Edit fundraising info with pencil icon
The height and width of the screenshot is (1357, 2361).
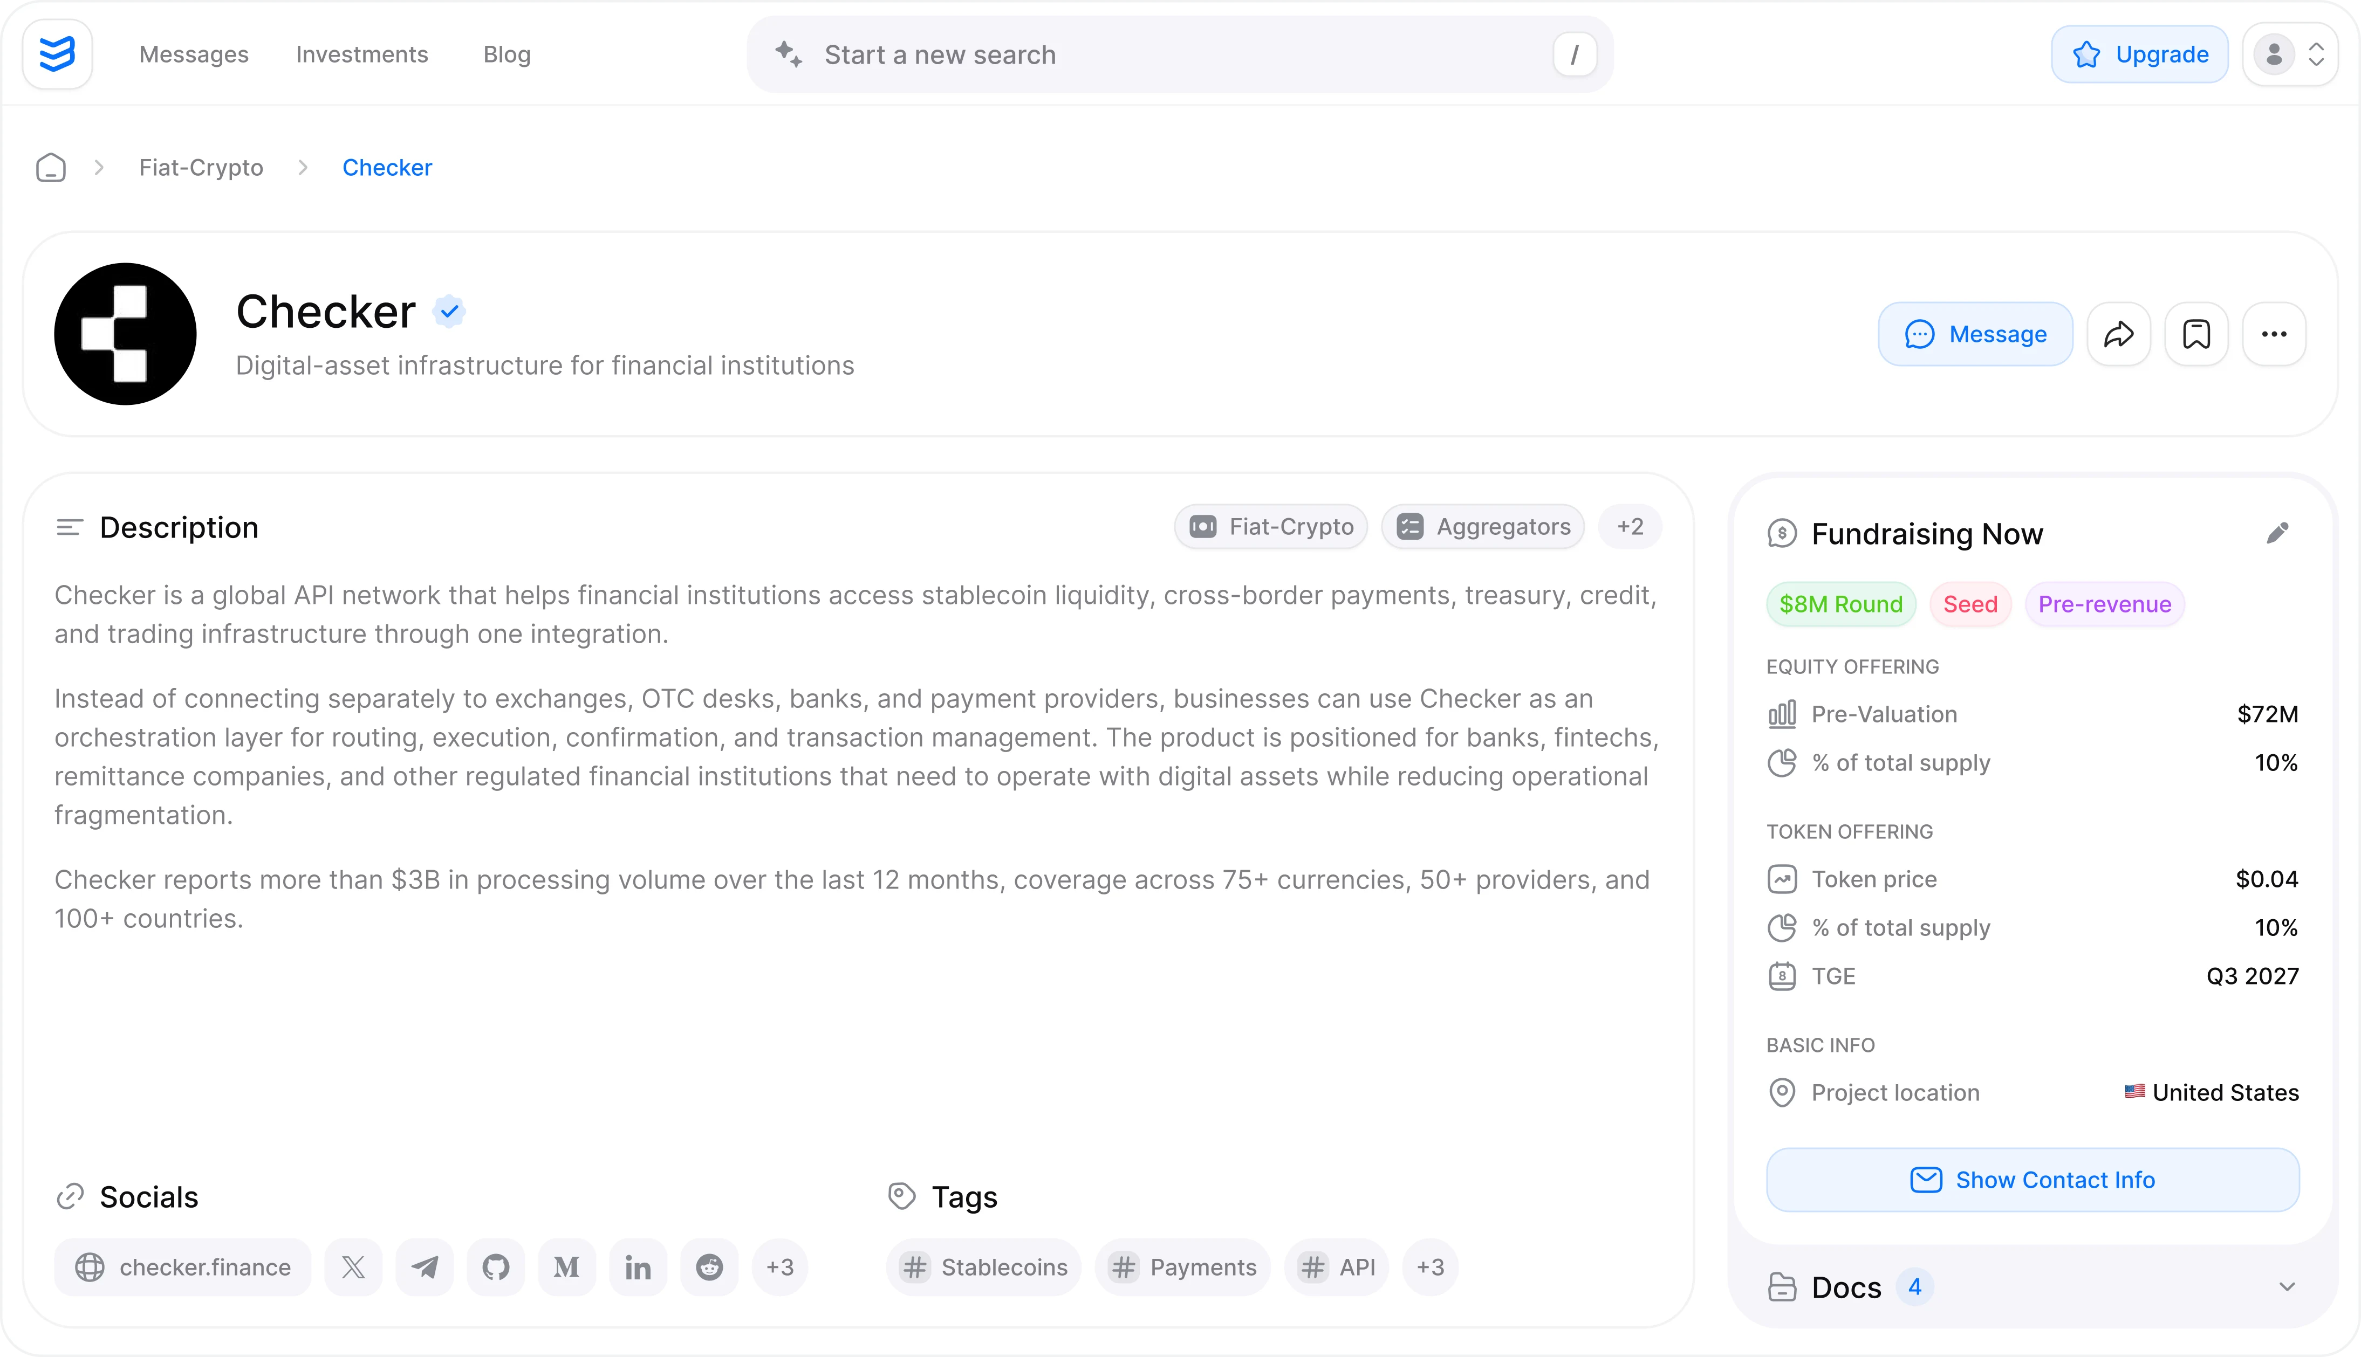(x=2277, y=533)
